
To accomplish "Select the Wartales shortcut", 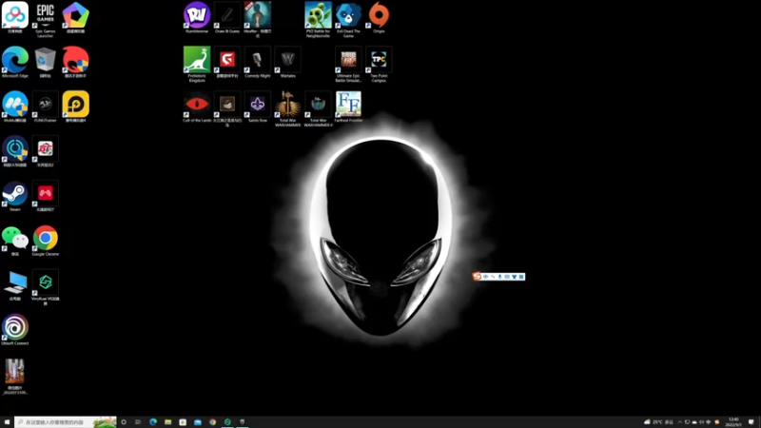I will coord(288,62).
